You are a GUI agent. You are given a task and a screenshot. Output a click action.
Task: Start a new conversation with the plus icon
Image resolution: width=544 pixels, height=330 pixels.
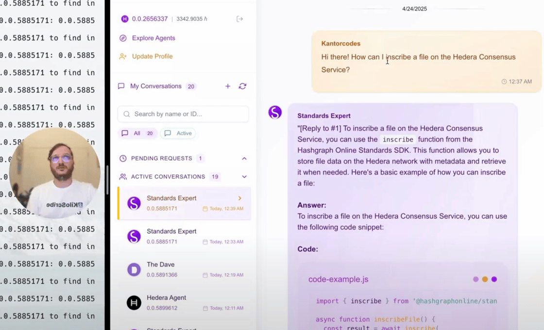point(228,86)
